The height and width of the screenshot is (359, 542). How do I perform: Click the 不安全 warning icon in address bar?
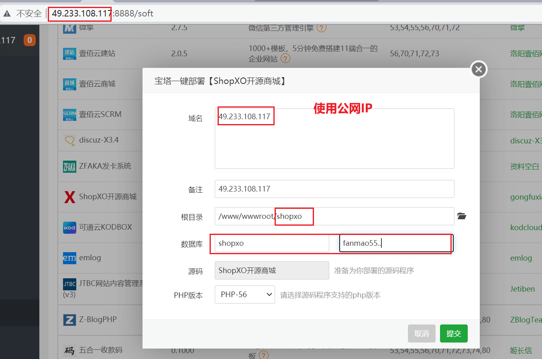[7, 14]
